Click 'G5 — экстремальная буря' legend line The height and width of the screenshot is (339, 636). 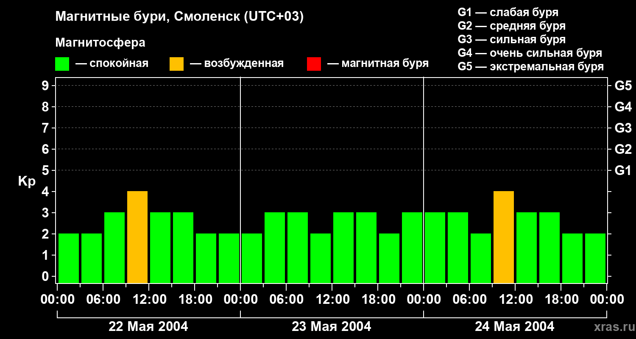click(531, 67)
